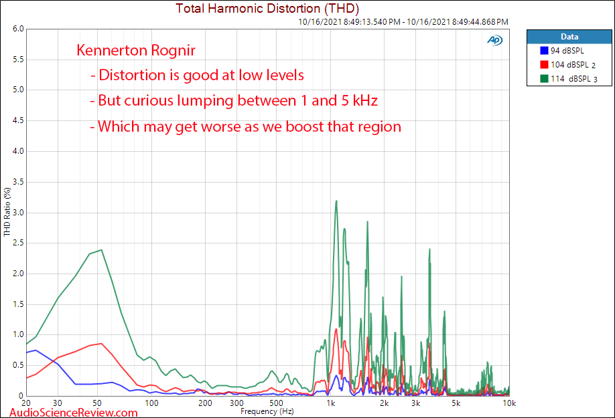Click the "3.0" tick on the THD axis
Screen dimensions: 615x418
click(19, 213)
